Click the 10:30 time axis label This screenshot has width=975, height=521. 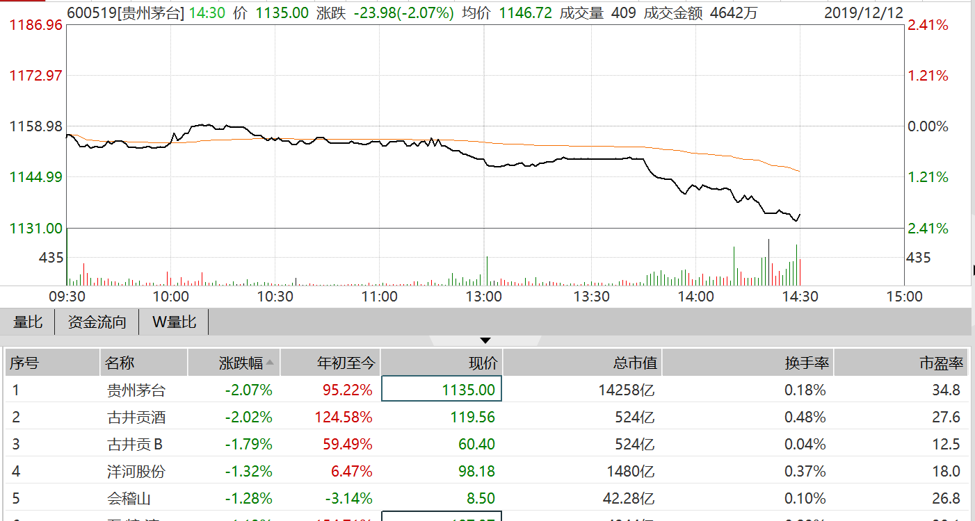pos(275,297)
